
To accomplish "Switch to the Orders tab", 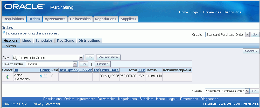I will coord(34,19).
